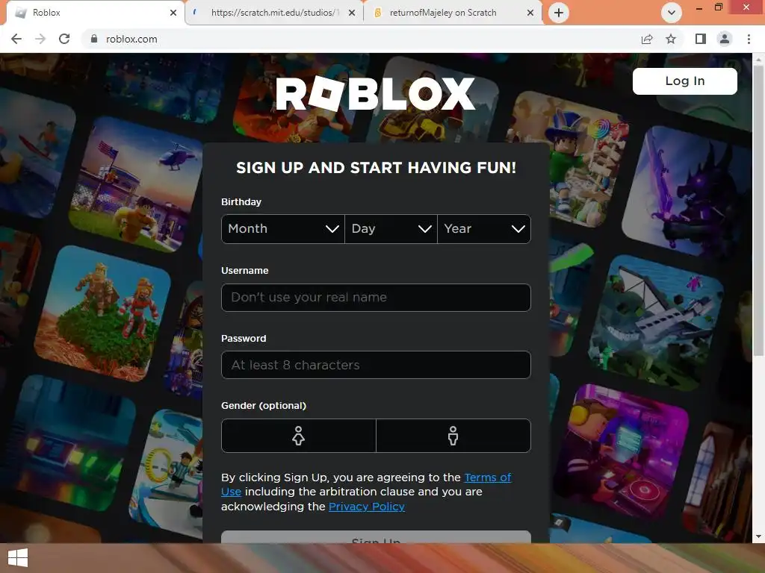The width and height of the screenshot is (765, 573).
Task: Switch to the scratch.mit.edu/studios tab
Action: [274, 13]
